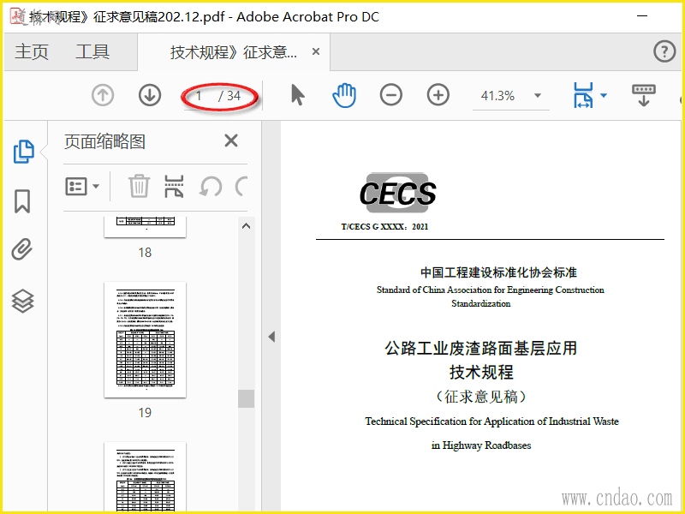
Task: Close the document tab
Action: pos(316,52)
